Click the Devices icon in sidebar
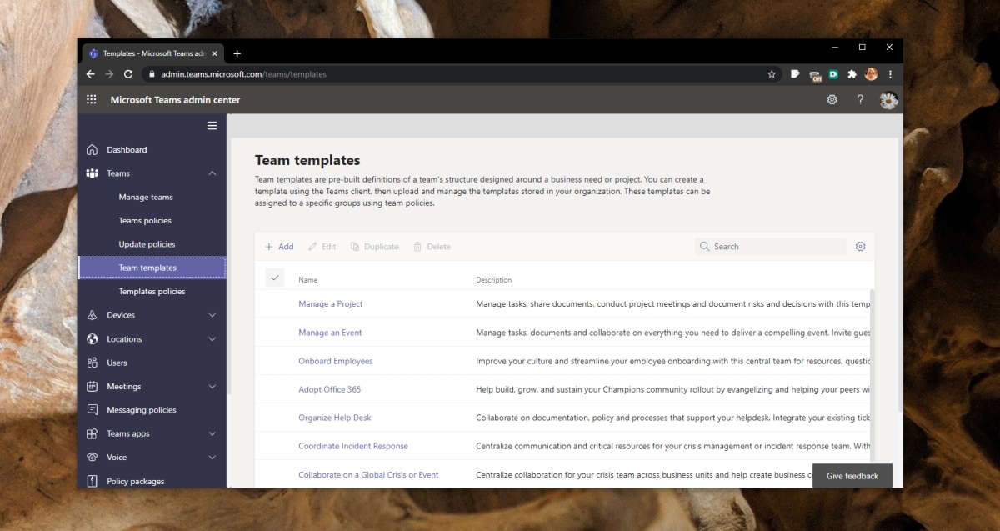Image resolution: width=1000 pixels, height=531 pixels. pos(92,315)
